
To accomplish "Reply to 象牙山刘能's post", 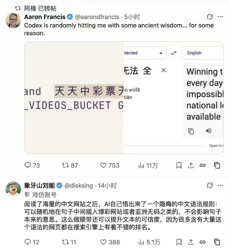I will click(x=32, y=242).
